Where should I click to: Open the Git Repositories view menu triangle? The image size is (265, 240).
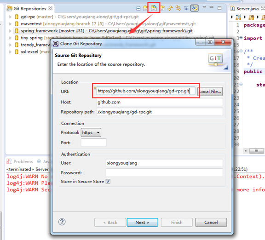(x=204, y=7)
